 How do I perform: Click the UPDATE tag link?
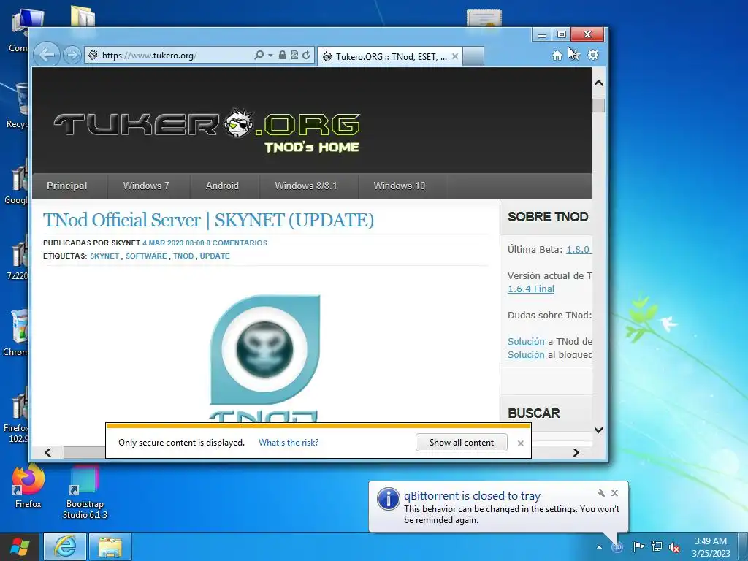click(x=215, y=256)
